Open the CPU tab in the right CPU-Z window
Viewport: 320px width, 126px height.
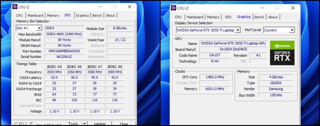tap(178, 17)
